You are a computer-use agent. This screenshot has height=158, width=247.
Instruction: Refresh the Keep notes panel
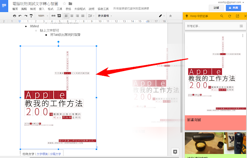[230, 16]
